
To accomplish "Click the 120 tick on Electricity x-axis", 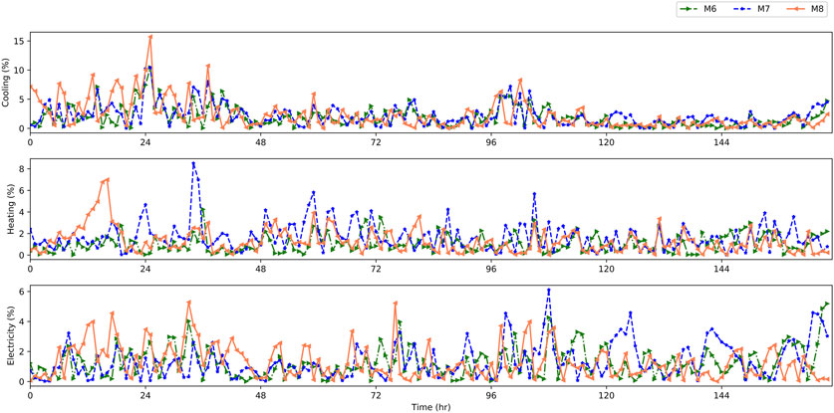I will point(606,395).
